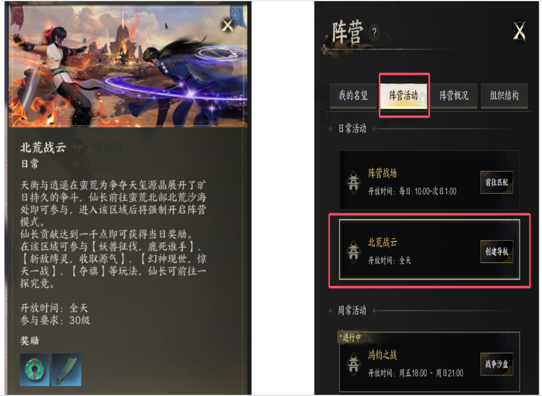
Task: Switch to the 我的名望 tab
Action: (353, 95)
